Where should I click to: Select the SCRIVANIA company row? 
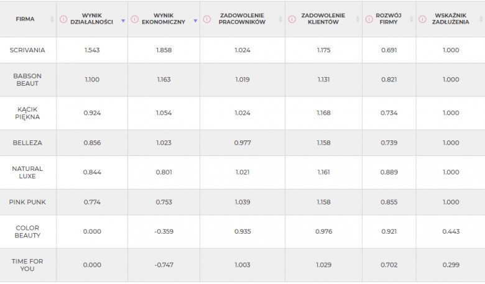click(x=242, y=50)
